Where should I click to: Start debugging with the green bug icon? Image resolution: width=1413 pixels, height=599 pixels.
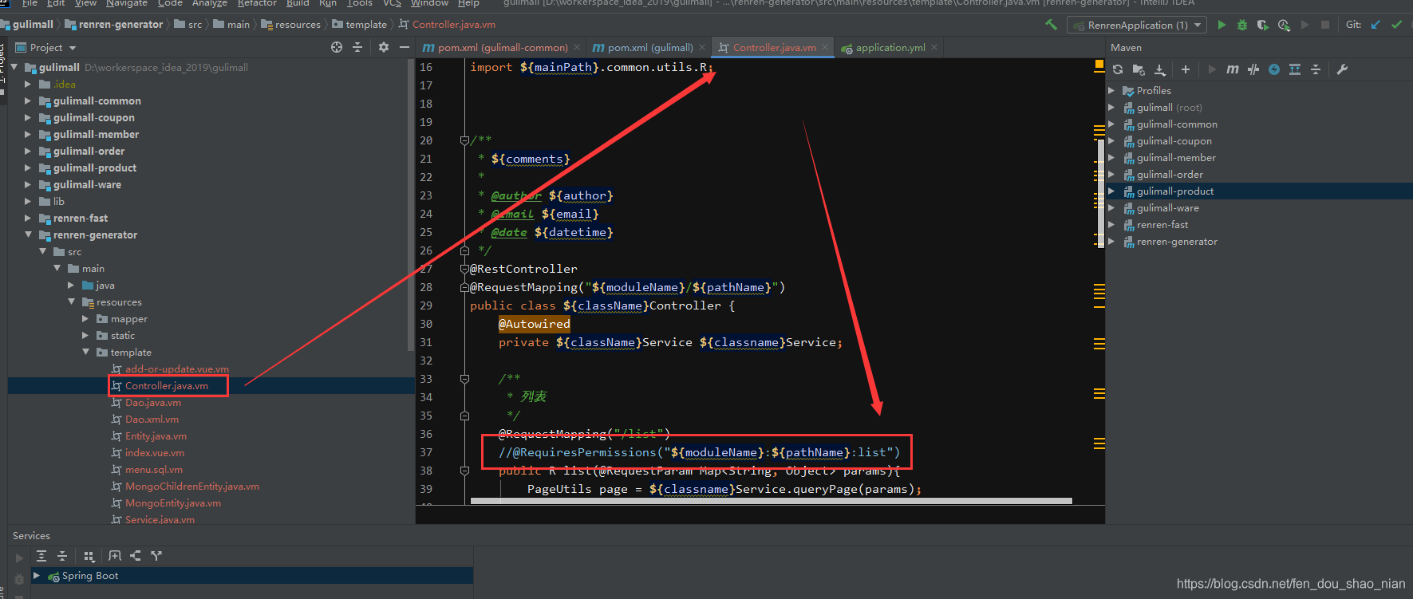tap(1242, 25)
